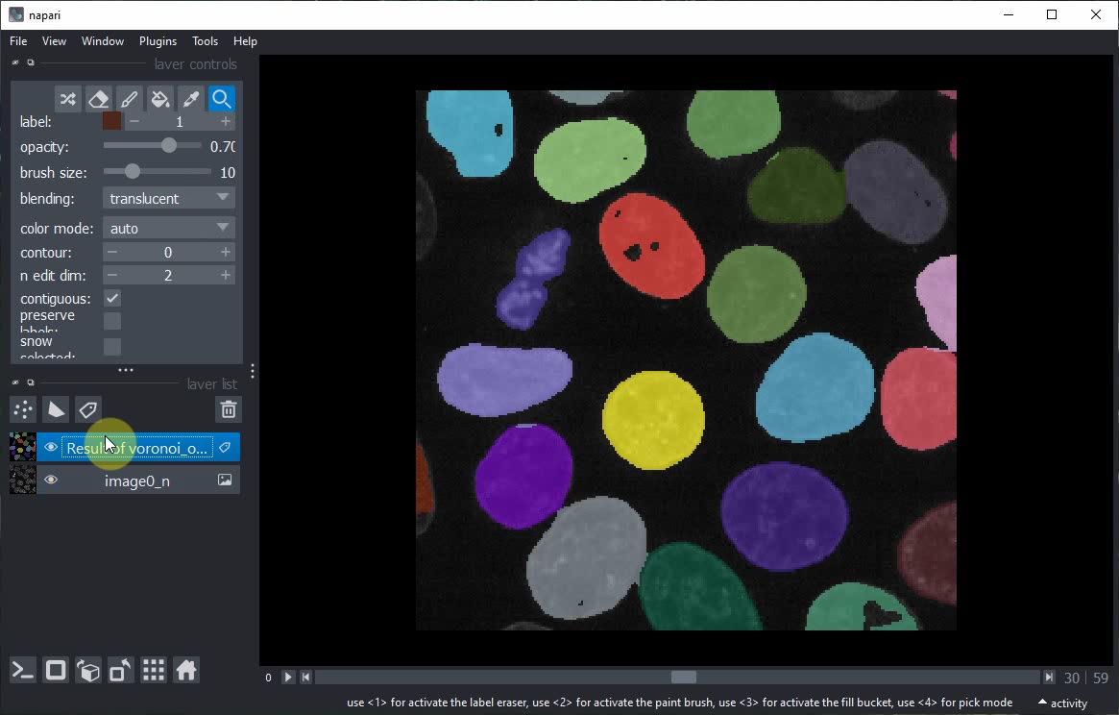Delete the selected layer with trash icon

pyautogui.click(x=229, y=410)
